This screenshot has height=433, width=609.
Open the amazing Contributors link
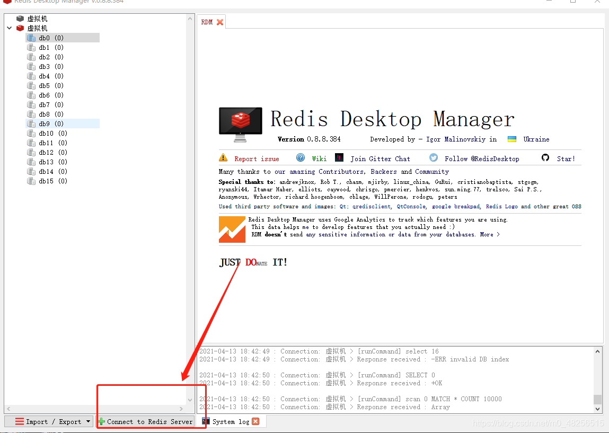(x=319, y=172)
